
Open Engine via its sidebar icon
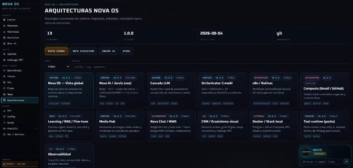click(x=4, y=20)
